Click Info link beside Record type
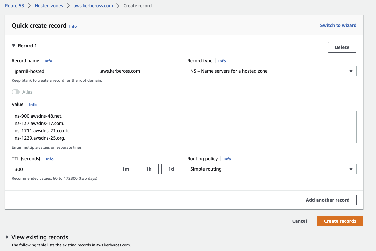The image size is (376, 251). (222, 61)
